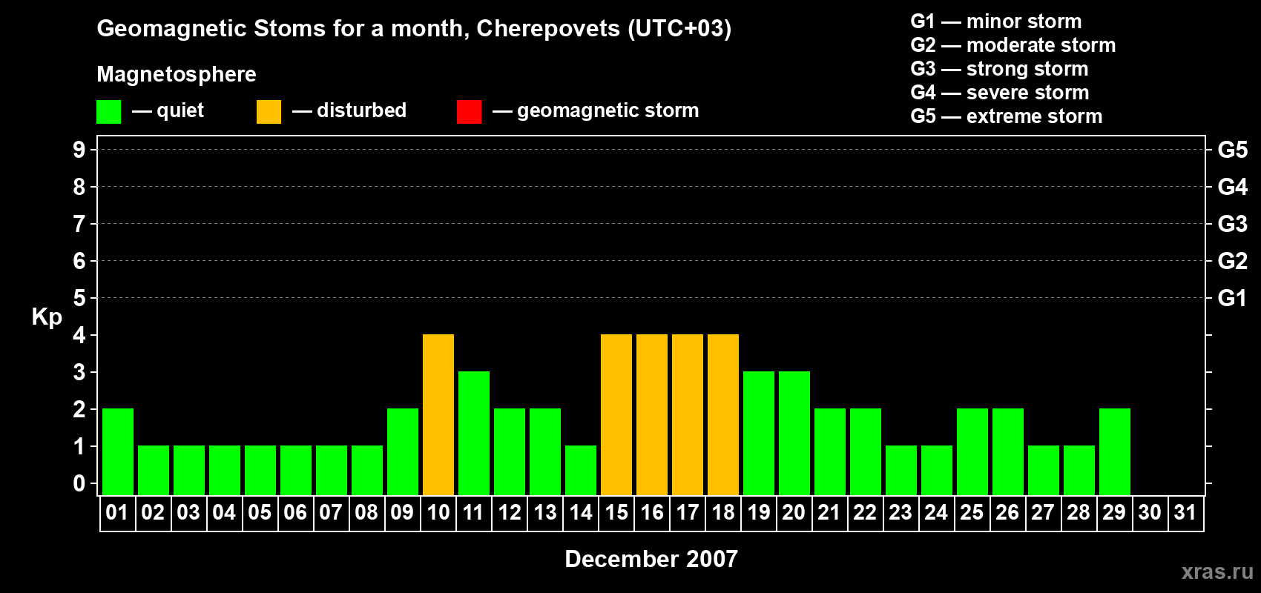Click the date label 30 on the axis

[x=1150, y=513]
